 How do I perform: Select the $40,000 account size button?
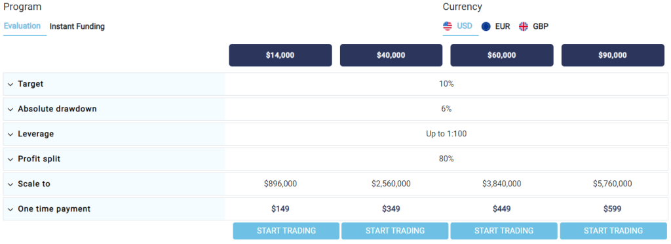391,55
